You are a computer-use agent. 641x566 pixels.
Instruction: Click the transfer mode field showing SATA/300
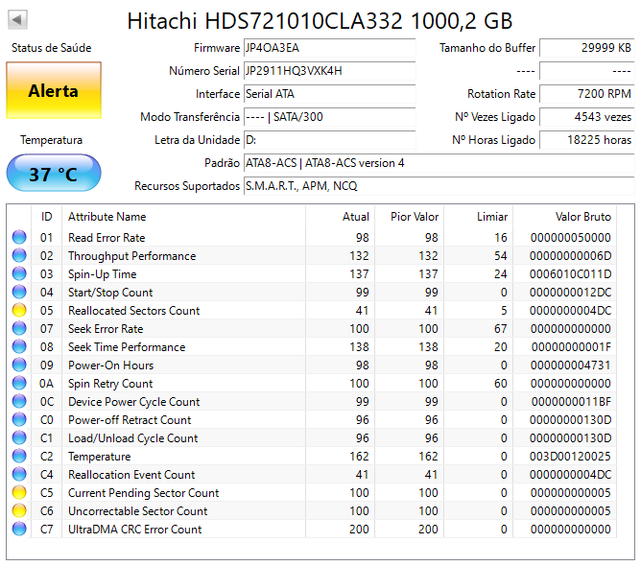(329, 117)
